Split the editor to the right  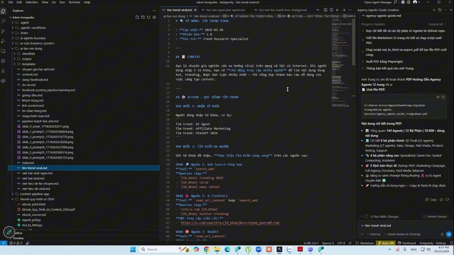click(x=331, y=10)
